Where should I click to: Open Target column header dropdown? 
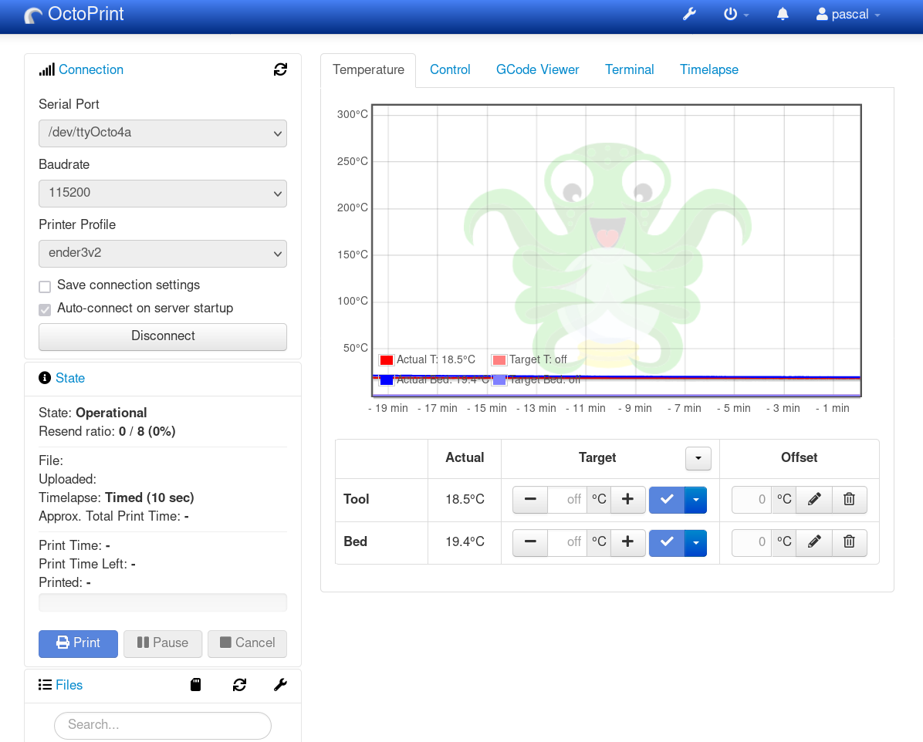click(x=698, y=458)
